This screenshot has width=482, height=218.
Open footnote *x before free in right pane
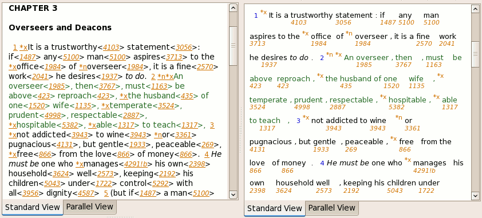pyautogui.click(x=393, y=138)
